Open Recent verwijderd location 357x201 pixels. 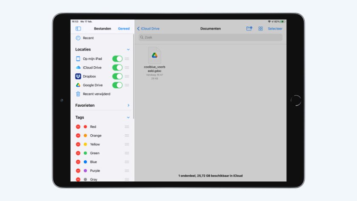coord(96,94)
